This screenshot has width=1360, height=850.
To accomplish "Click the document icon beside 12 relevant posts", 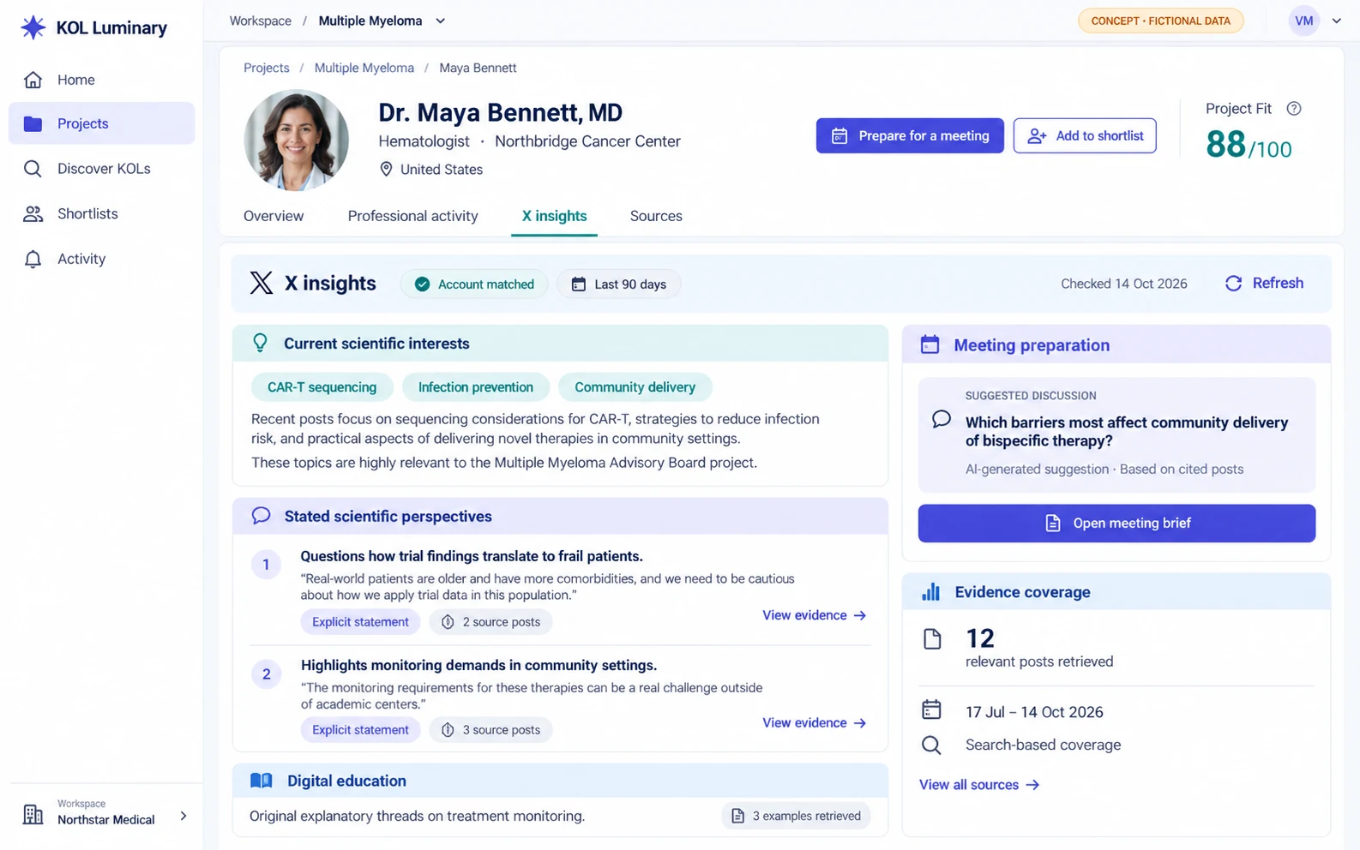I will (932, 638).
